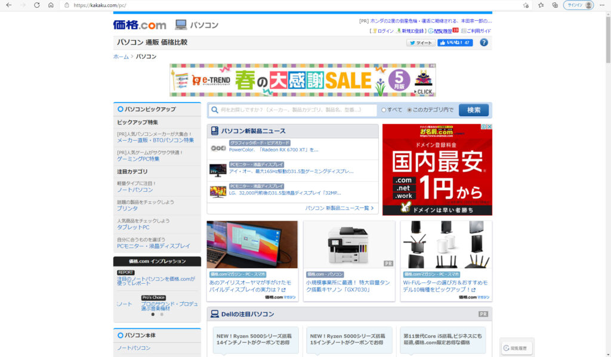Click the page vertical scrollbar thumb

[608, 40]
